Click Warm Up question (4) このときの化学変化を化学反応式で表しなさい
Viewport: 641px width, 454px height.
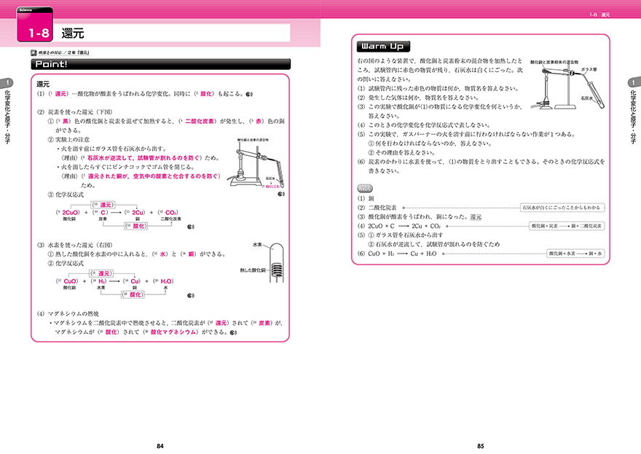424,125
